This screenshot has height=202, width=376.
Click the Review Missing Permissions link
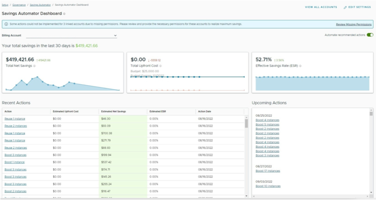354,24
